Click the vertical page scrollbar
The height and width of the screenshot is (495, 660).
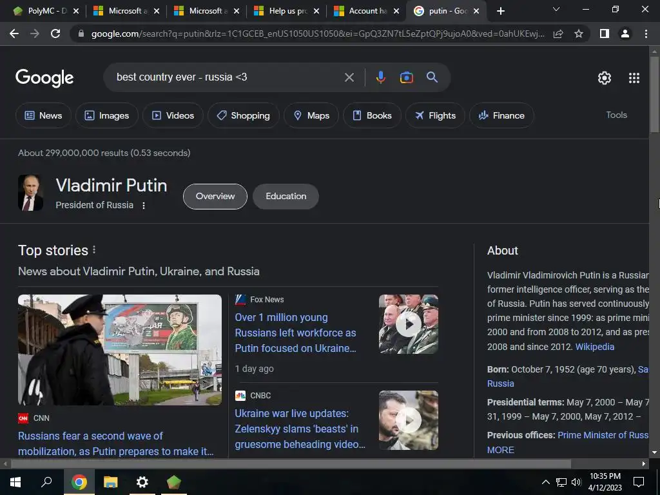point(654,95)
